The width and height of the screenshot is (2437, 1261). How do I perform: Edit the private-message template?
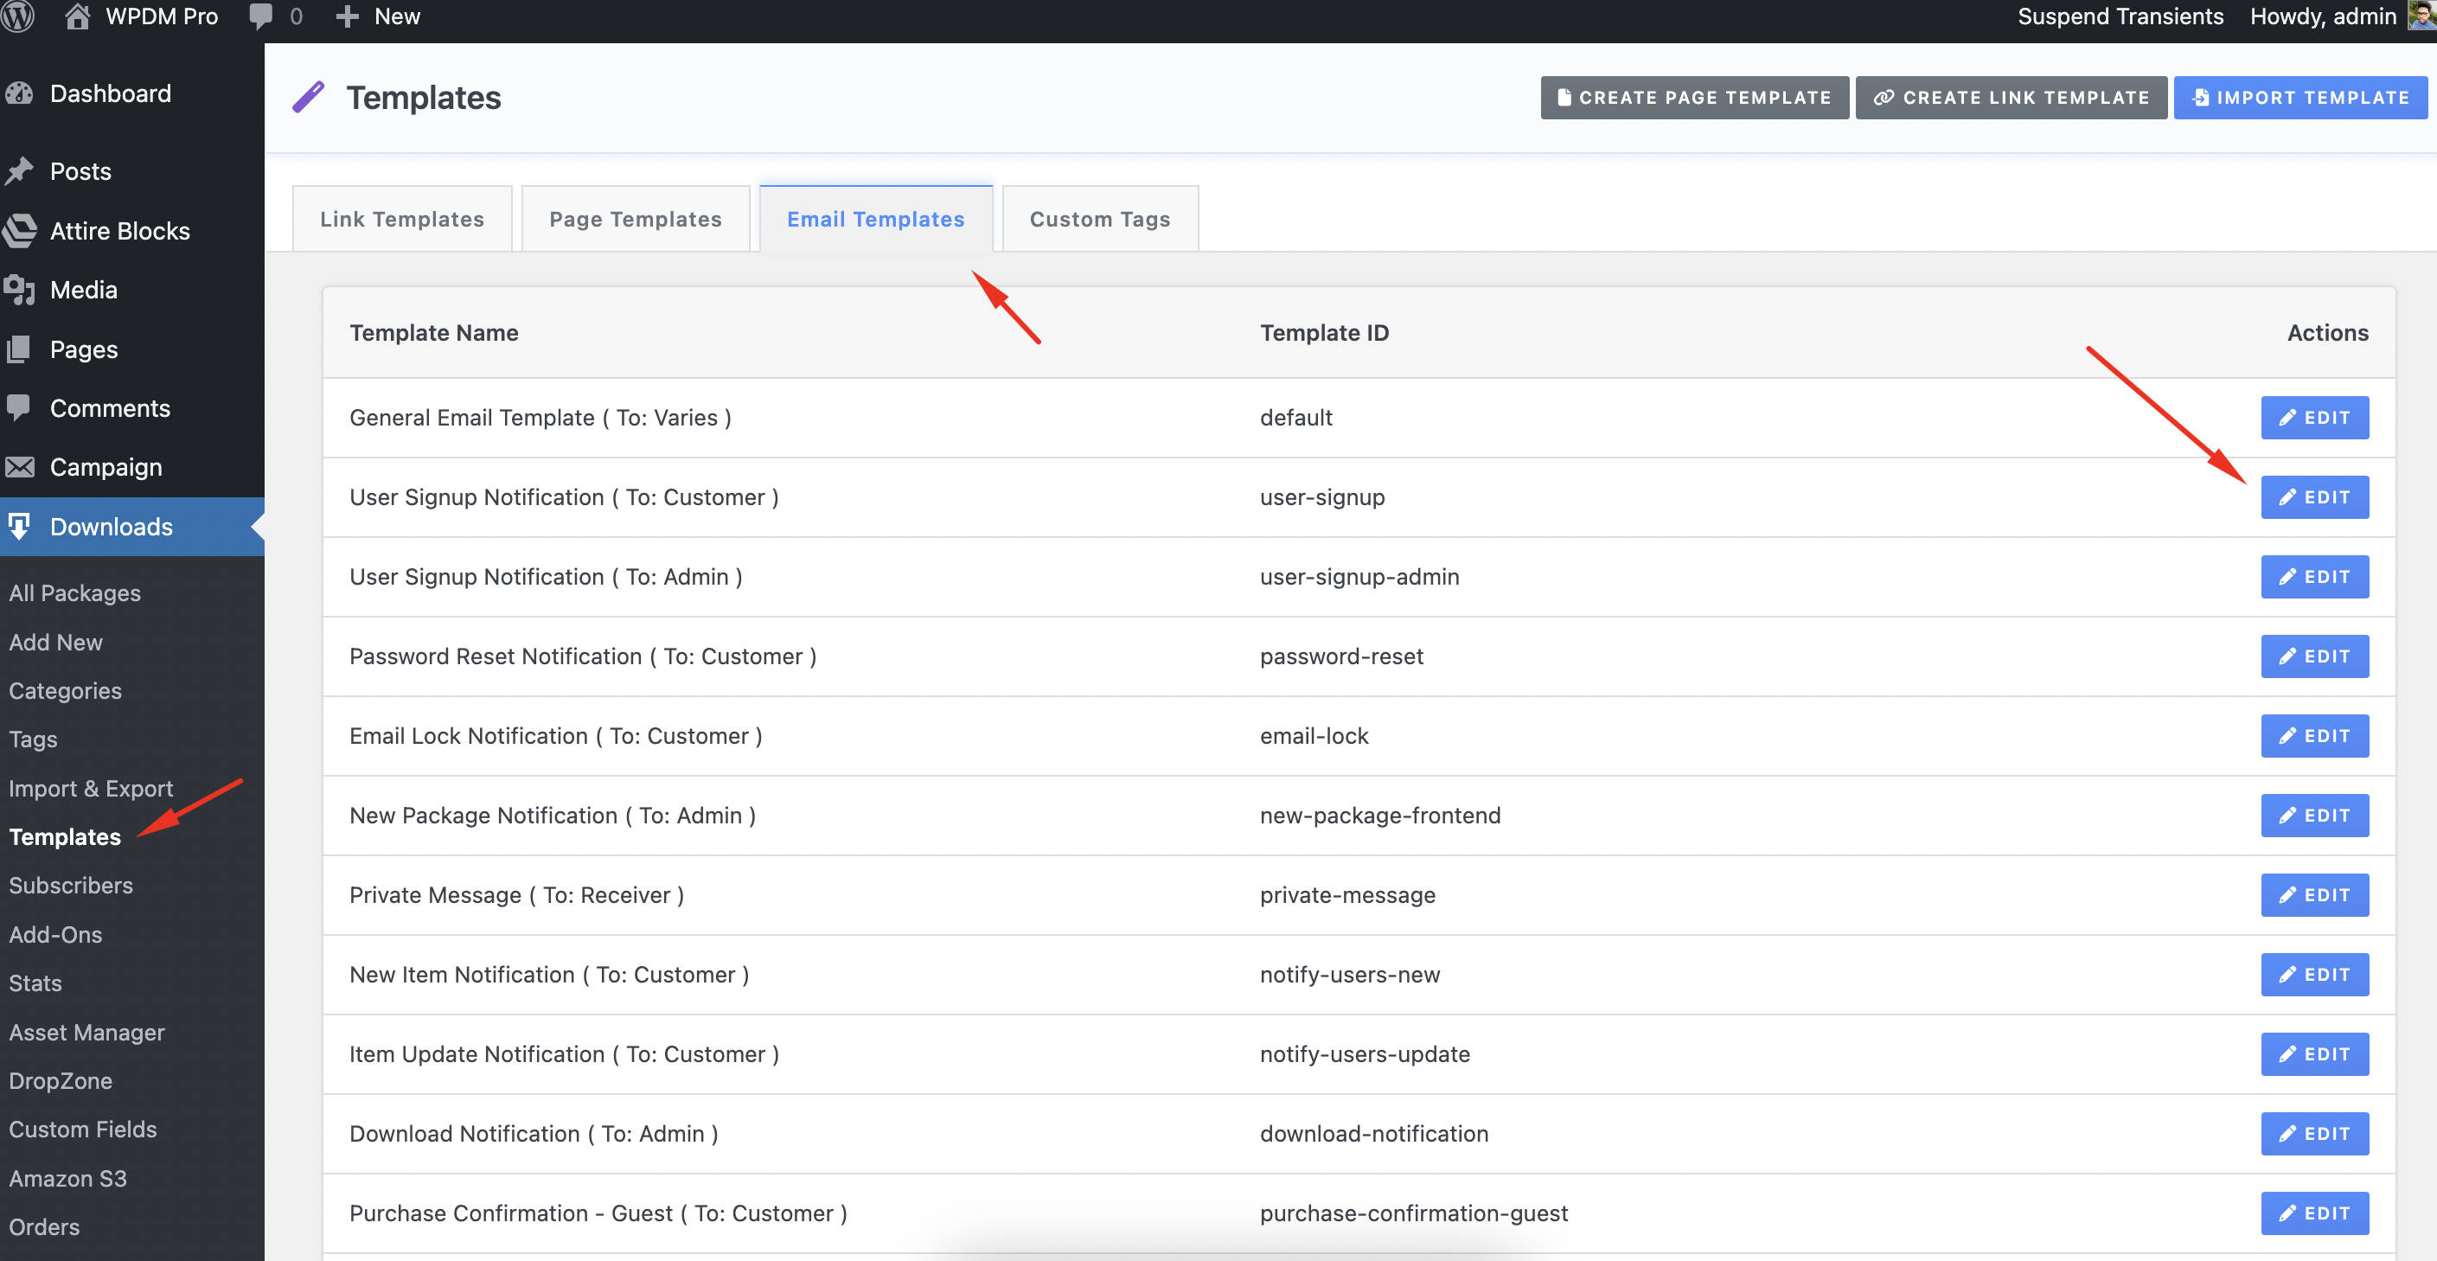pos(2314,894)
